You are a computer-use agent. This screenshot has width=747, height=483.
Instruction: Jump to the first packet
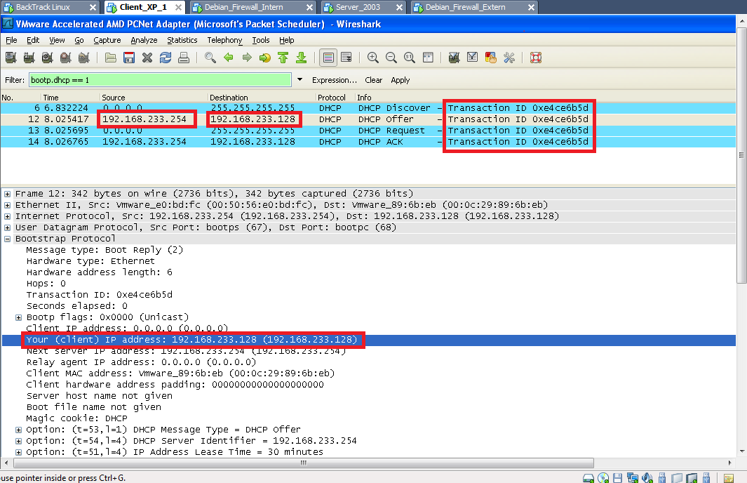(x=283, y=58)
